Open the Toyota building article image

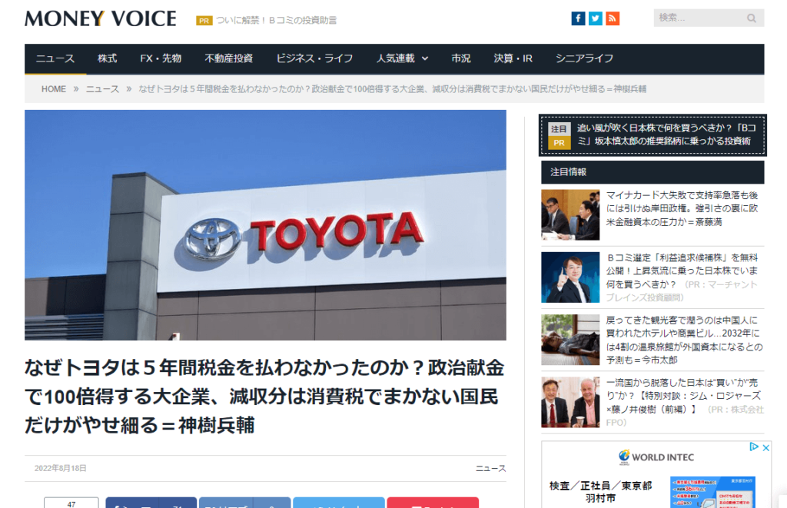[265, 225]
